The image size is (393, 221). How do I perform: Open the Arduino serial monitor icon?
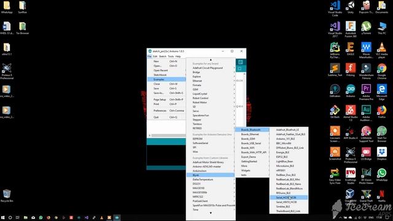point(240,62)
